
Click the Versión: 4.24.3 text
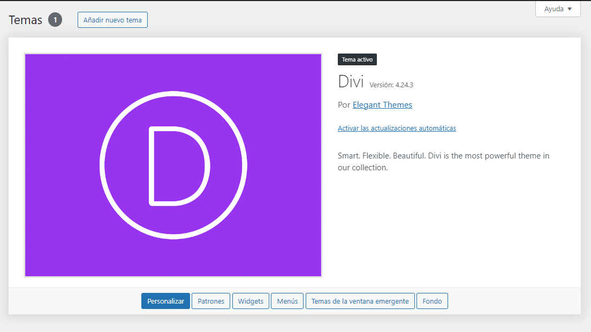tap(391, 85)
